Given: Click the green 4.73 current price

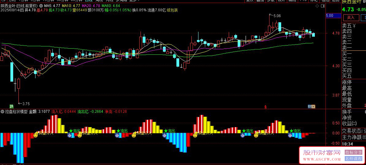Looking at the screenshot, I should tap(348, 10).
